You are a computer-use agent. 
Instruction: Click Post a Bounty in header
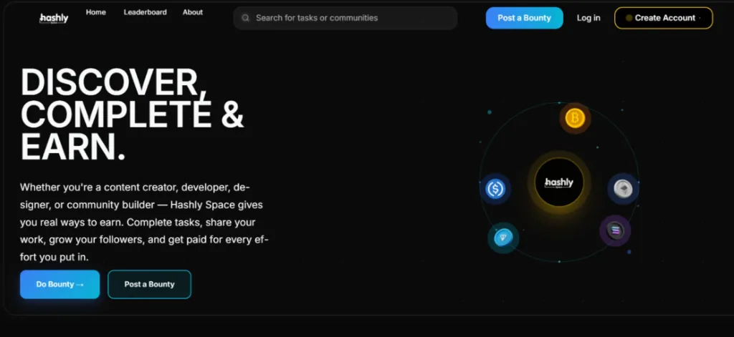tap(524, 18)
